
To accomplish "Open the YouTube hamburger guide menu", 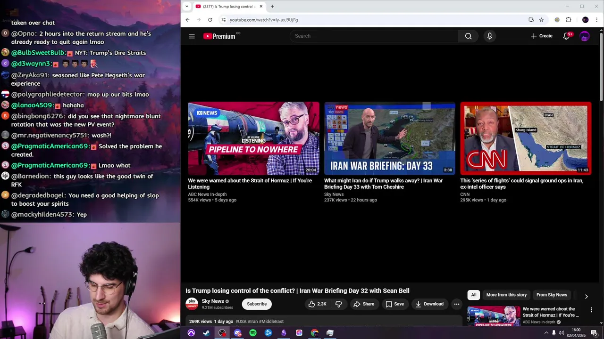I will pos(192,36).
